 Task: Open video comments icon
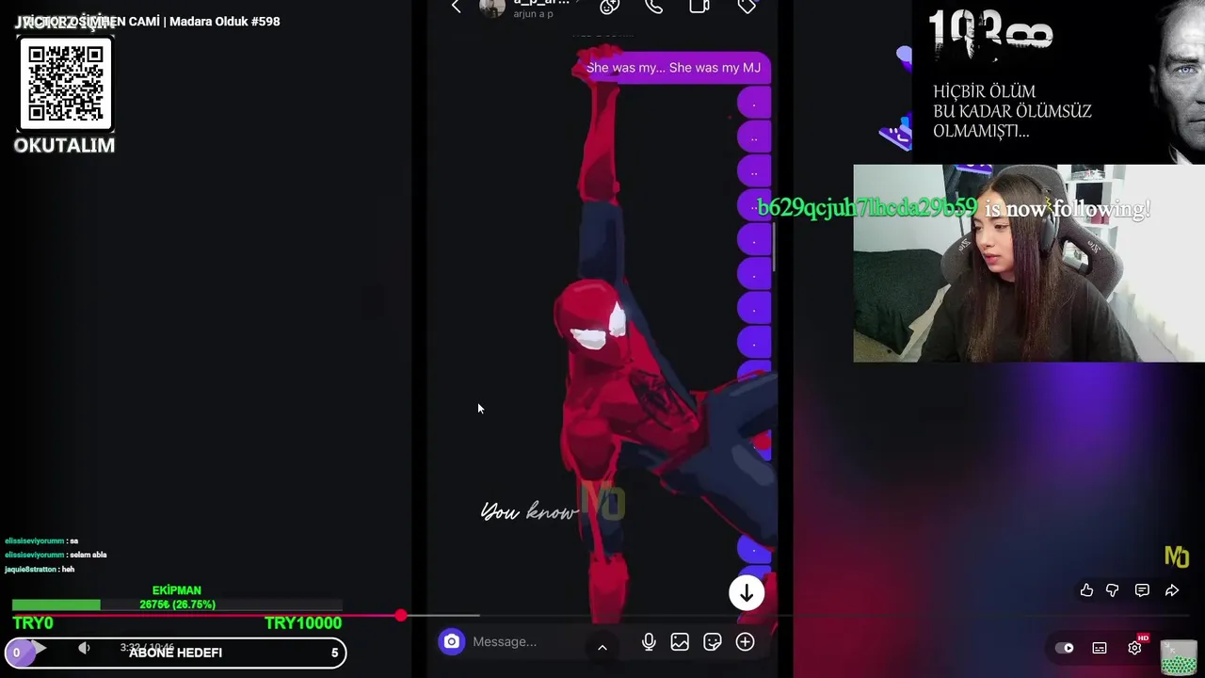point(1142,590)
